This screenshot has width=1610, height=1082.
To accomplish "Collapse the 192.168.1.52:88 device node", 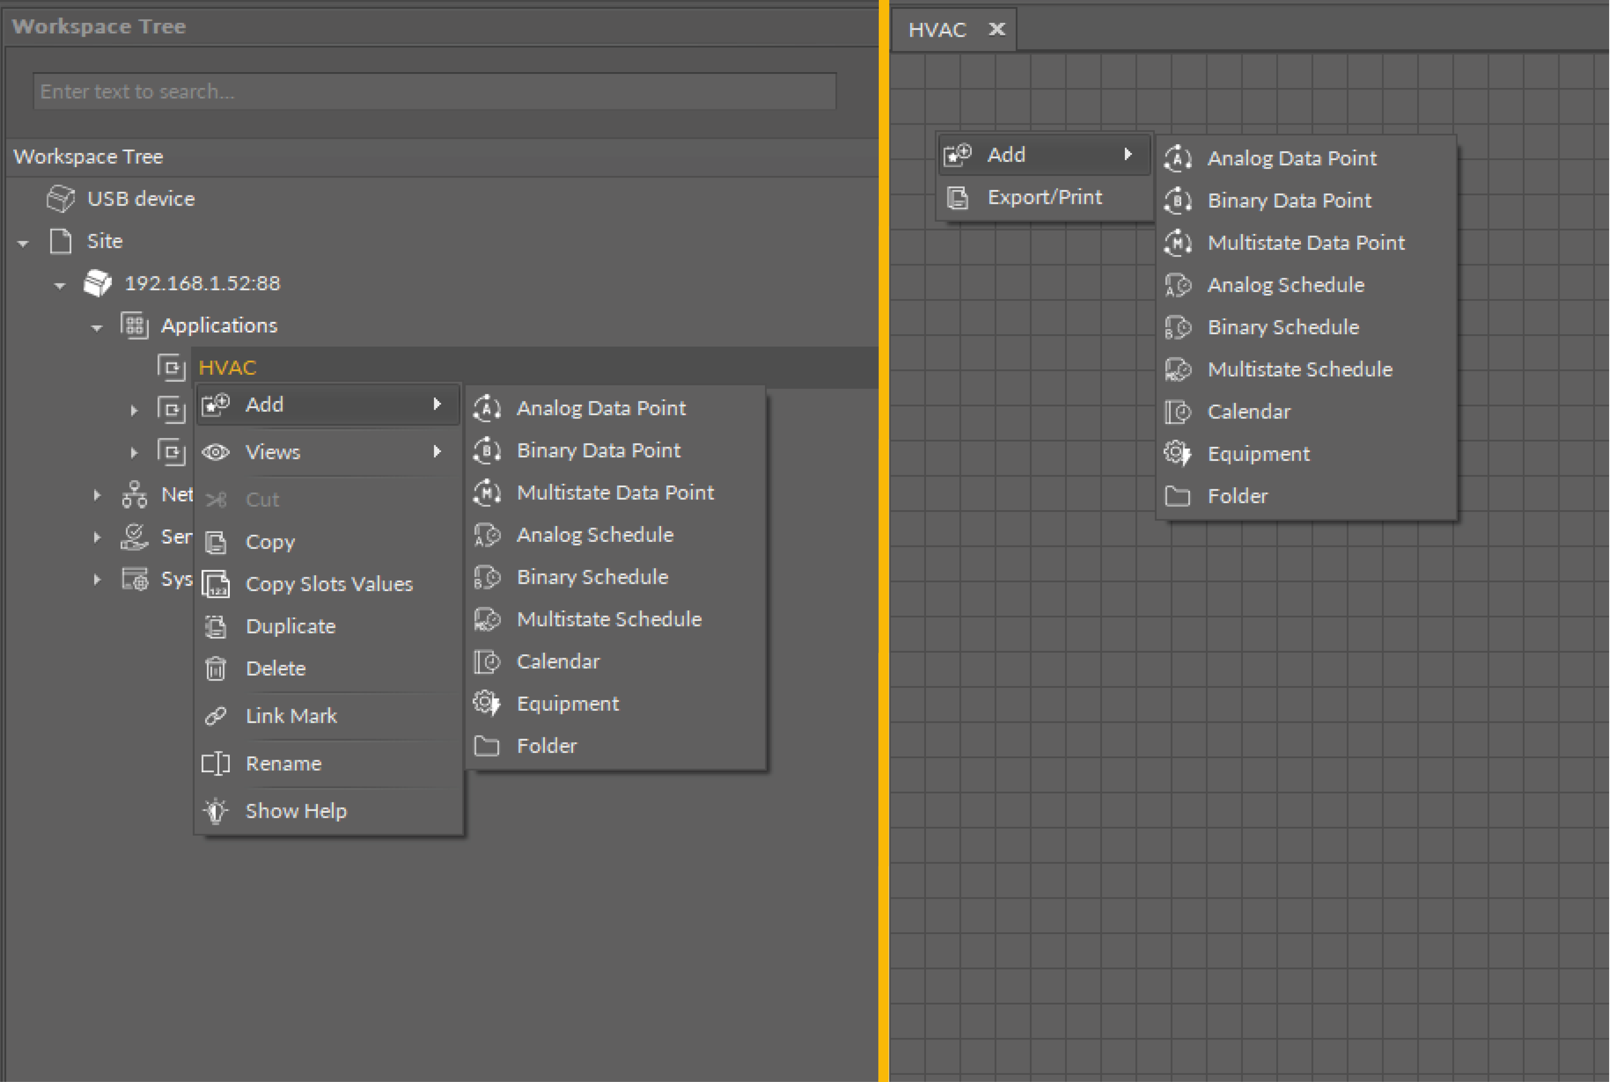I will (60, 285).
